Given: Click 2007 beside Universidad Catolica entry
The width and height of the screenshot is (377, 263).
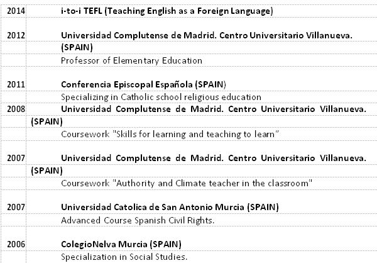Looking at the screenshot, I should click(16, 207).
